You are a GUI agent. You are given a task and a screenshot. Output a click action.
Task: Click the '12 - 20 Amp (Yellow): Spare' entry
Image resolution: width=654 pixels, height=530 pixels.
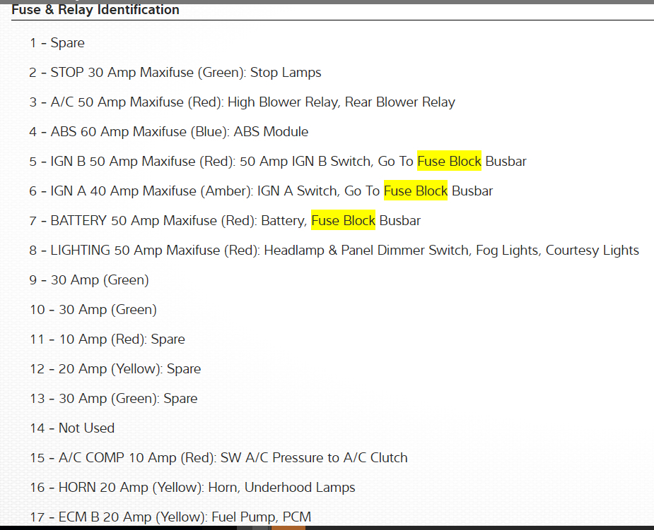tap(115, 368)
